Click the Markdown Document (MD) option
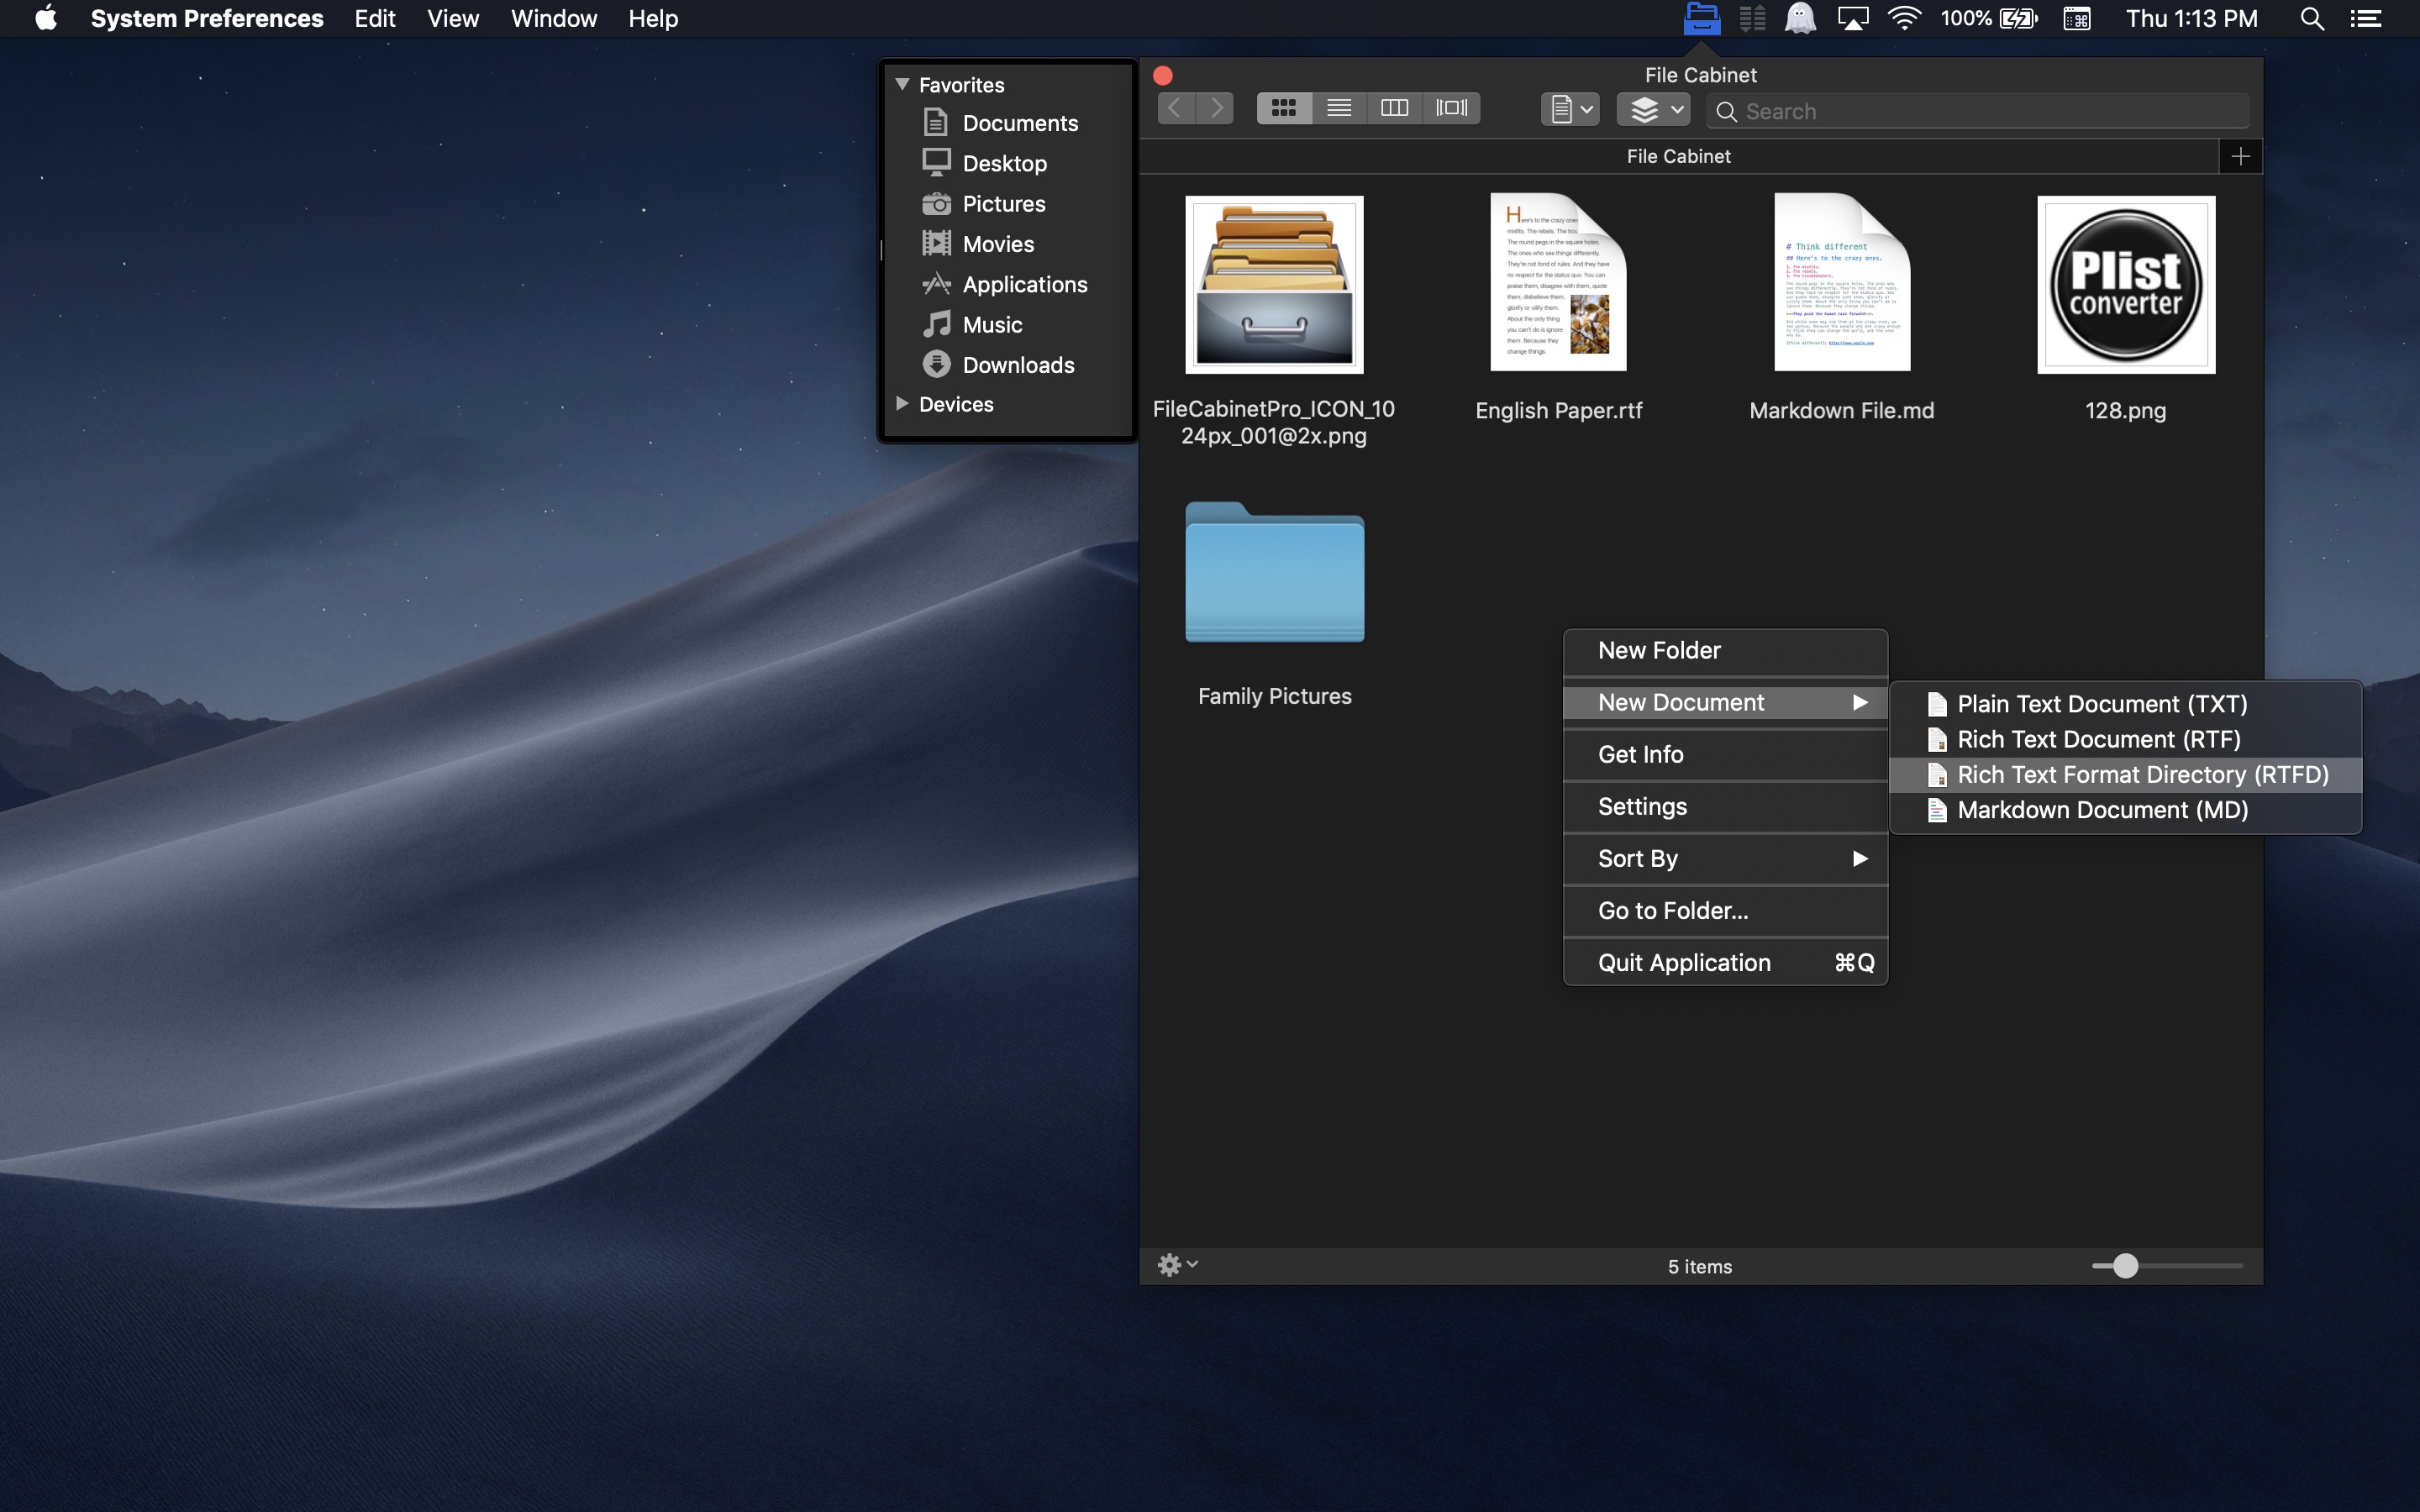 (x=2102, y=808)
